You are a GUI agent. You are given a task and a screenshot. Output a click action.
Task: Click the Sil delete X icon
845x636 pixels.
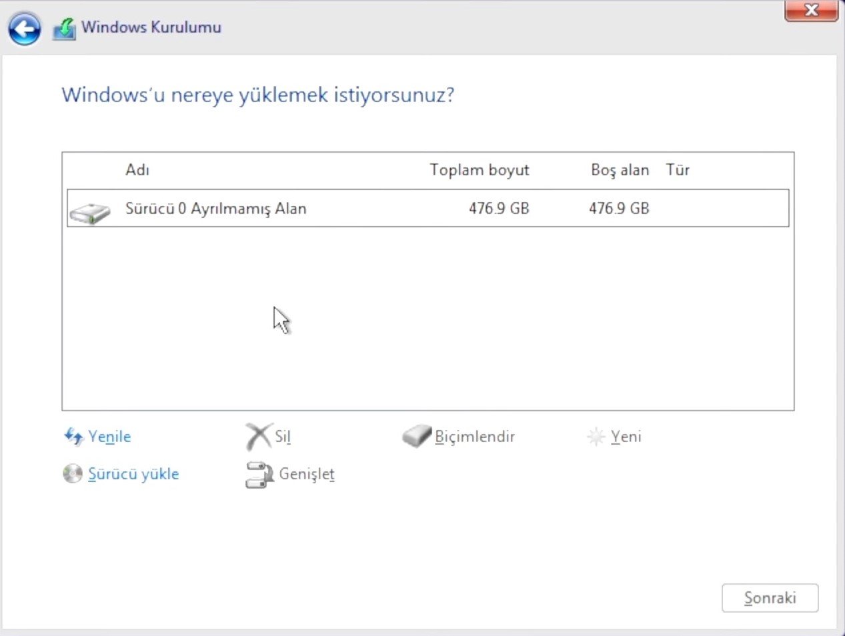259,437
